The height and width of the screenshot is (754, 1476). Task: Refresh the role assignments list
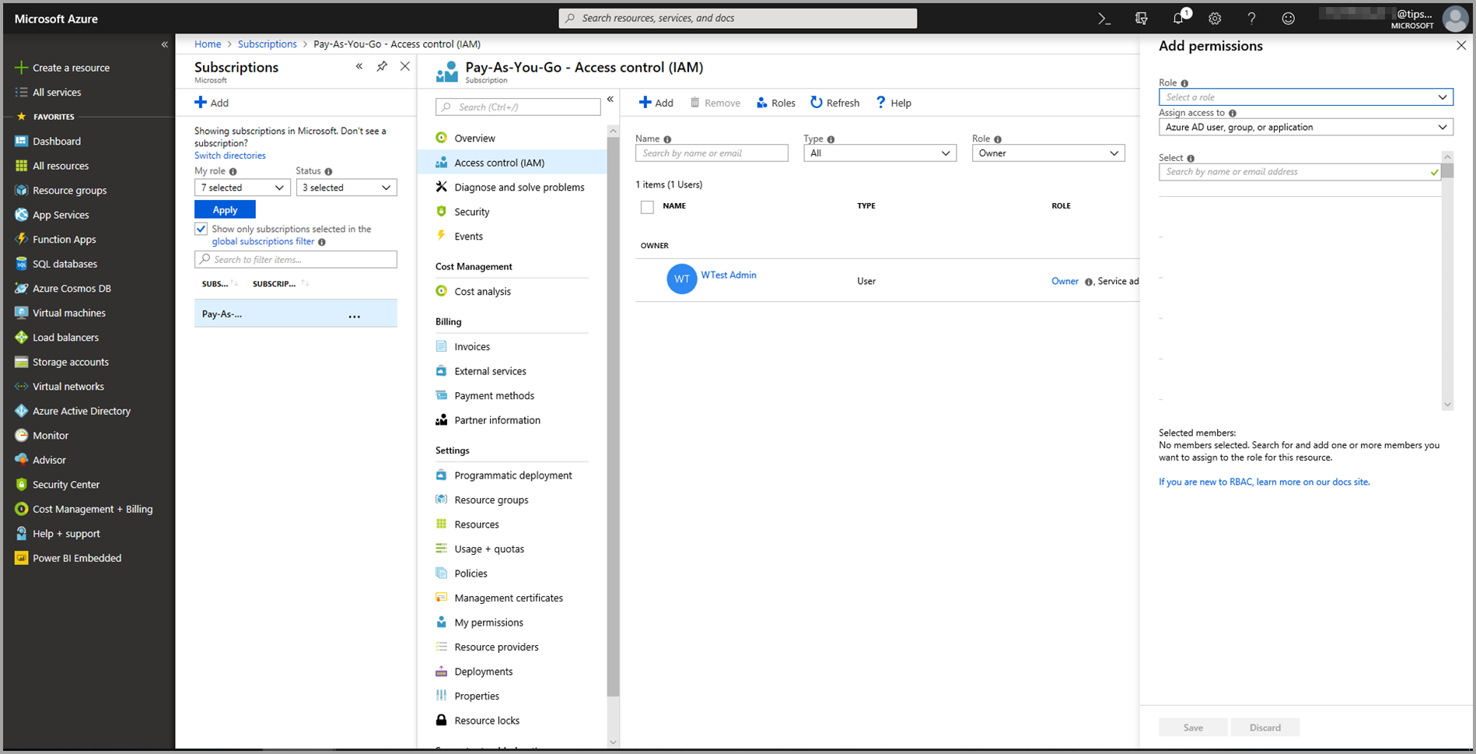[x=834, y=102]
